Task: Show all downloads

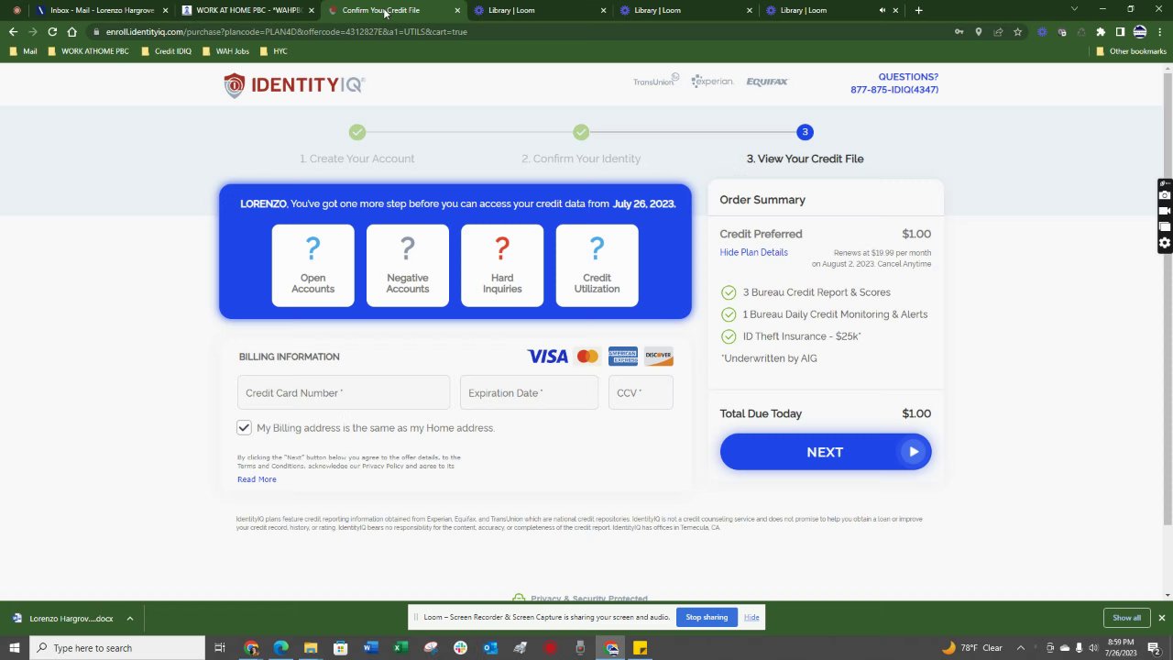Action: pos(1126,618)
